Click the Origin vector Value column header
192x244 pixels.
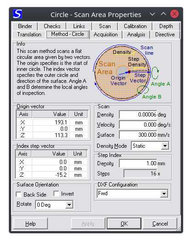pyautogui.click(x=51, y=114)
